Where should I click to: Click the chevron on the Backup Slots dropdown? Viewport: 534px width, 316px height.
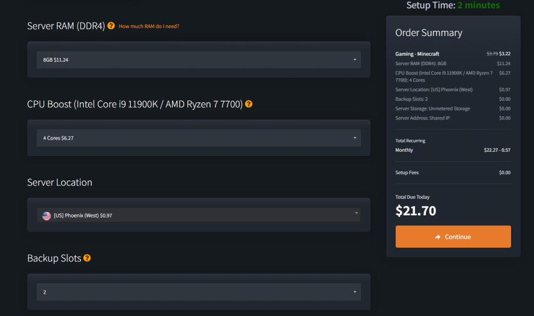355,292
